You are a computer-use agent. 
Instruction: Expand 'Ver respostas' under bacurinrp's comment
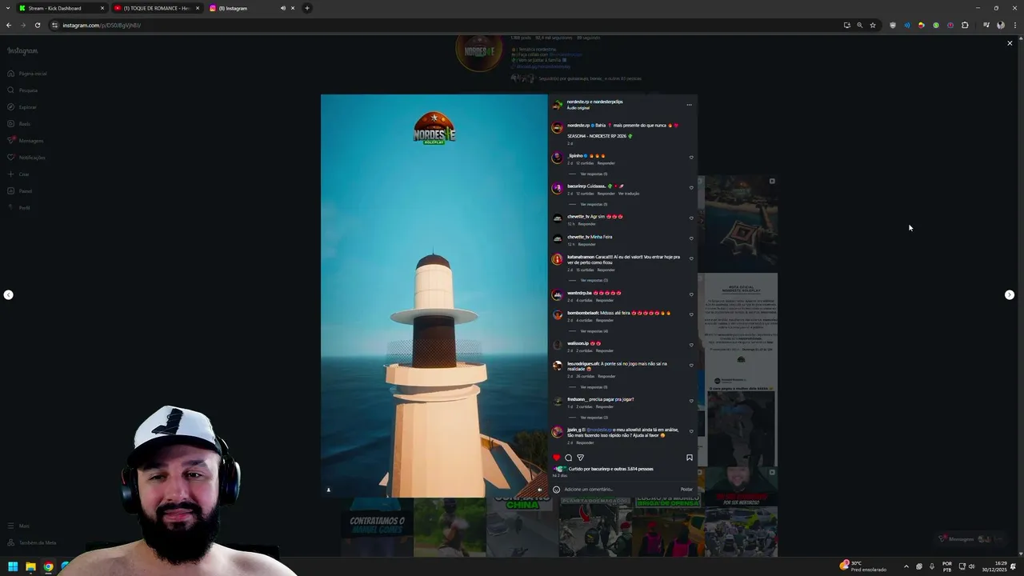pyautogui.click(x=594, y=204)
